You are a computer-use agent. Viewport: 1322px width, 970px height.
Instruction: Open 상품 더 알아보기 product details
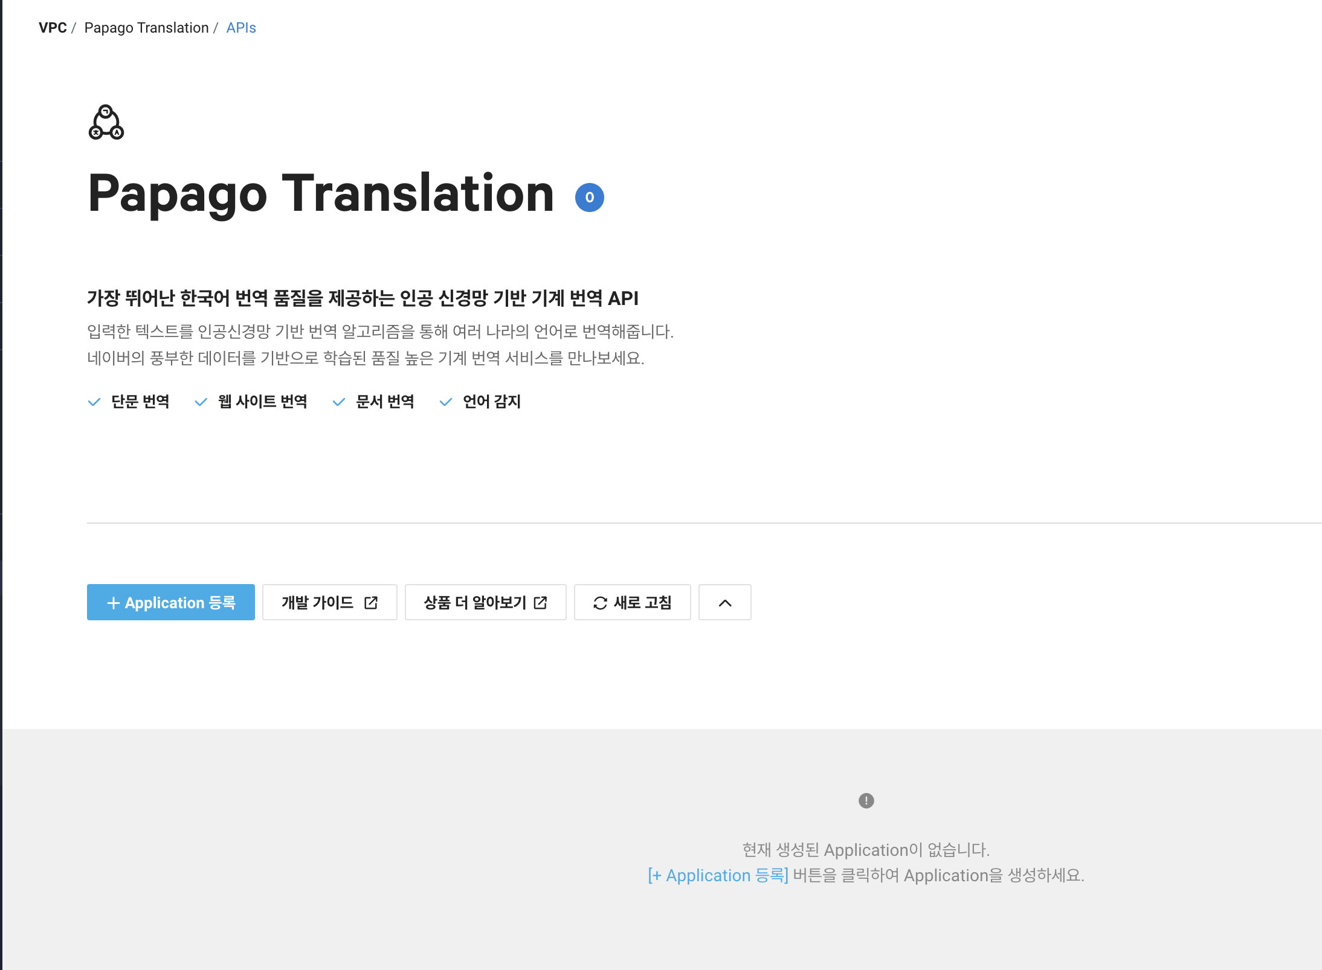475,603
